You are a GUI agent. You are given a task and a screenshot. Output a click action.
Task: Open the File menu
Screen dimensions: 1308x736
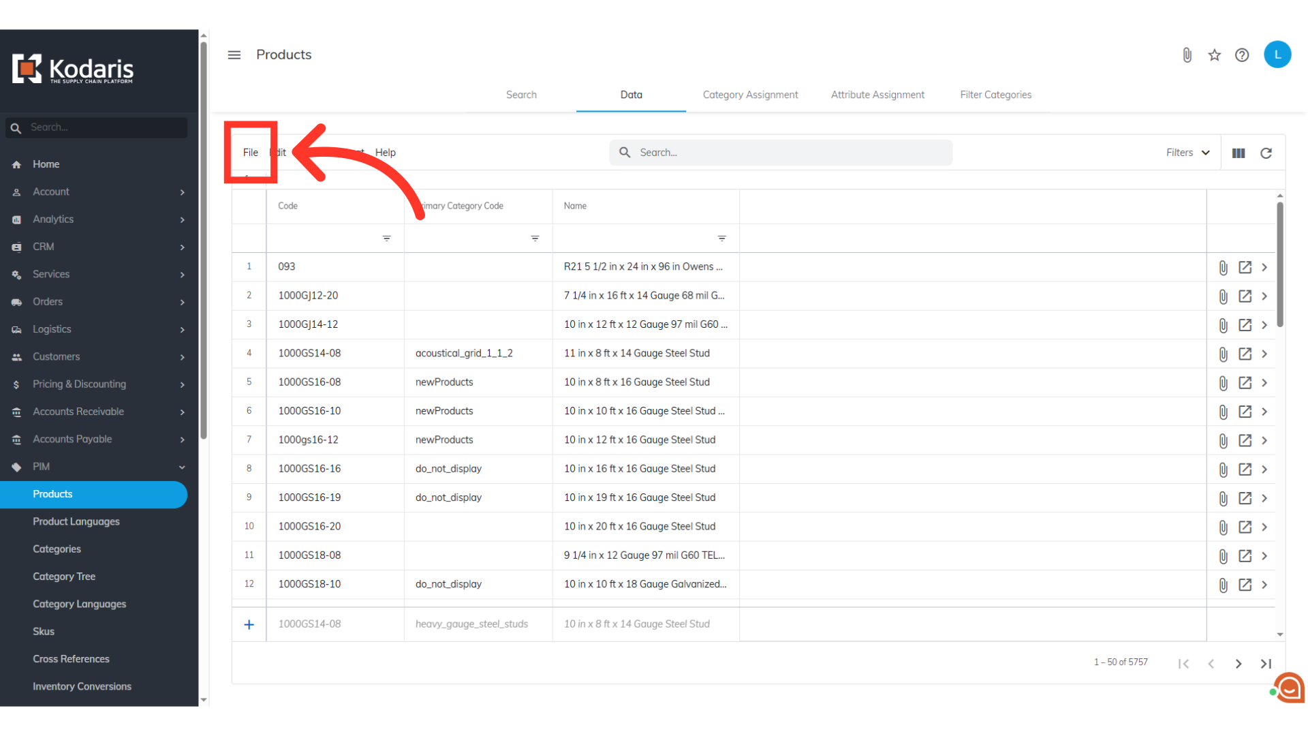click(250, 153)
